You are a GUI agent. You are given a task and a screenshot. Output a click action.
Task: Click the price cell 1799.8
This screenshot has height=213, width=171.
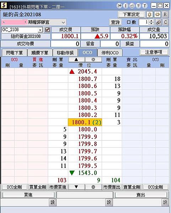[85, 144]
